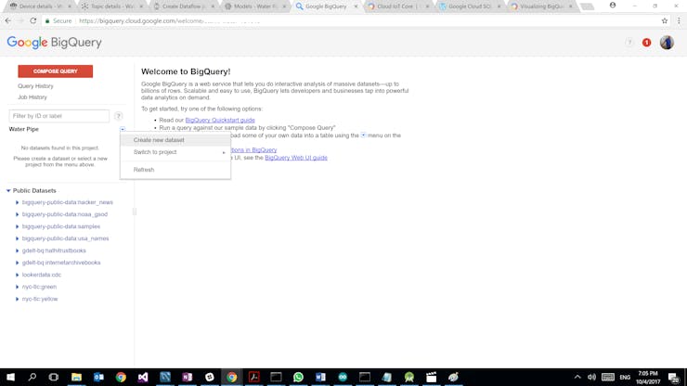
Task: Open Android Studio from the taskbar
Action: click(x=409, y=378)
